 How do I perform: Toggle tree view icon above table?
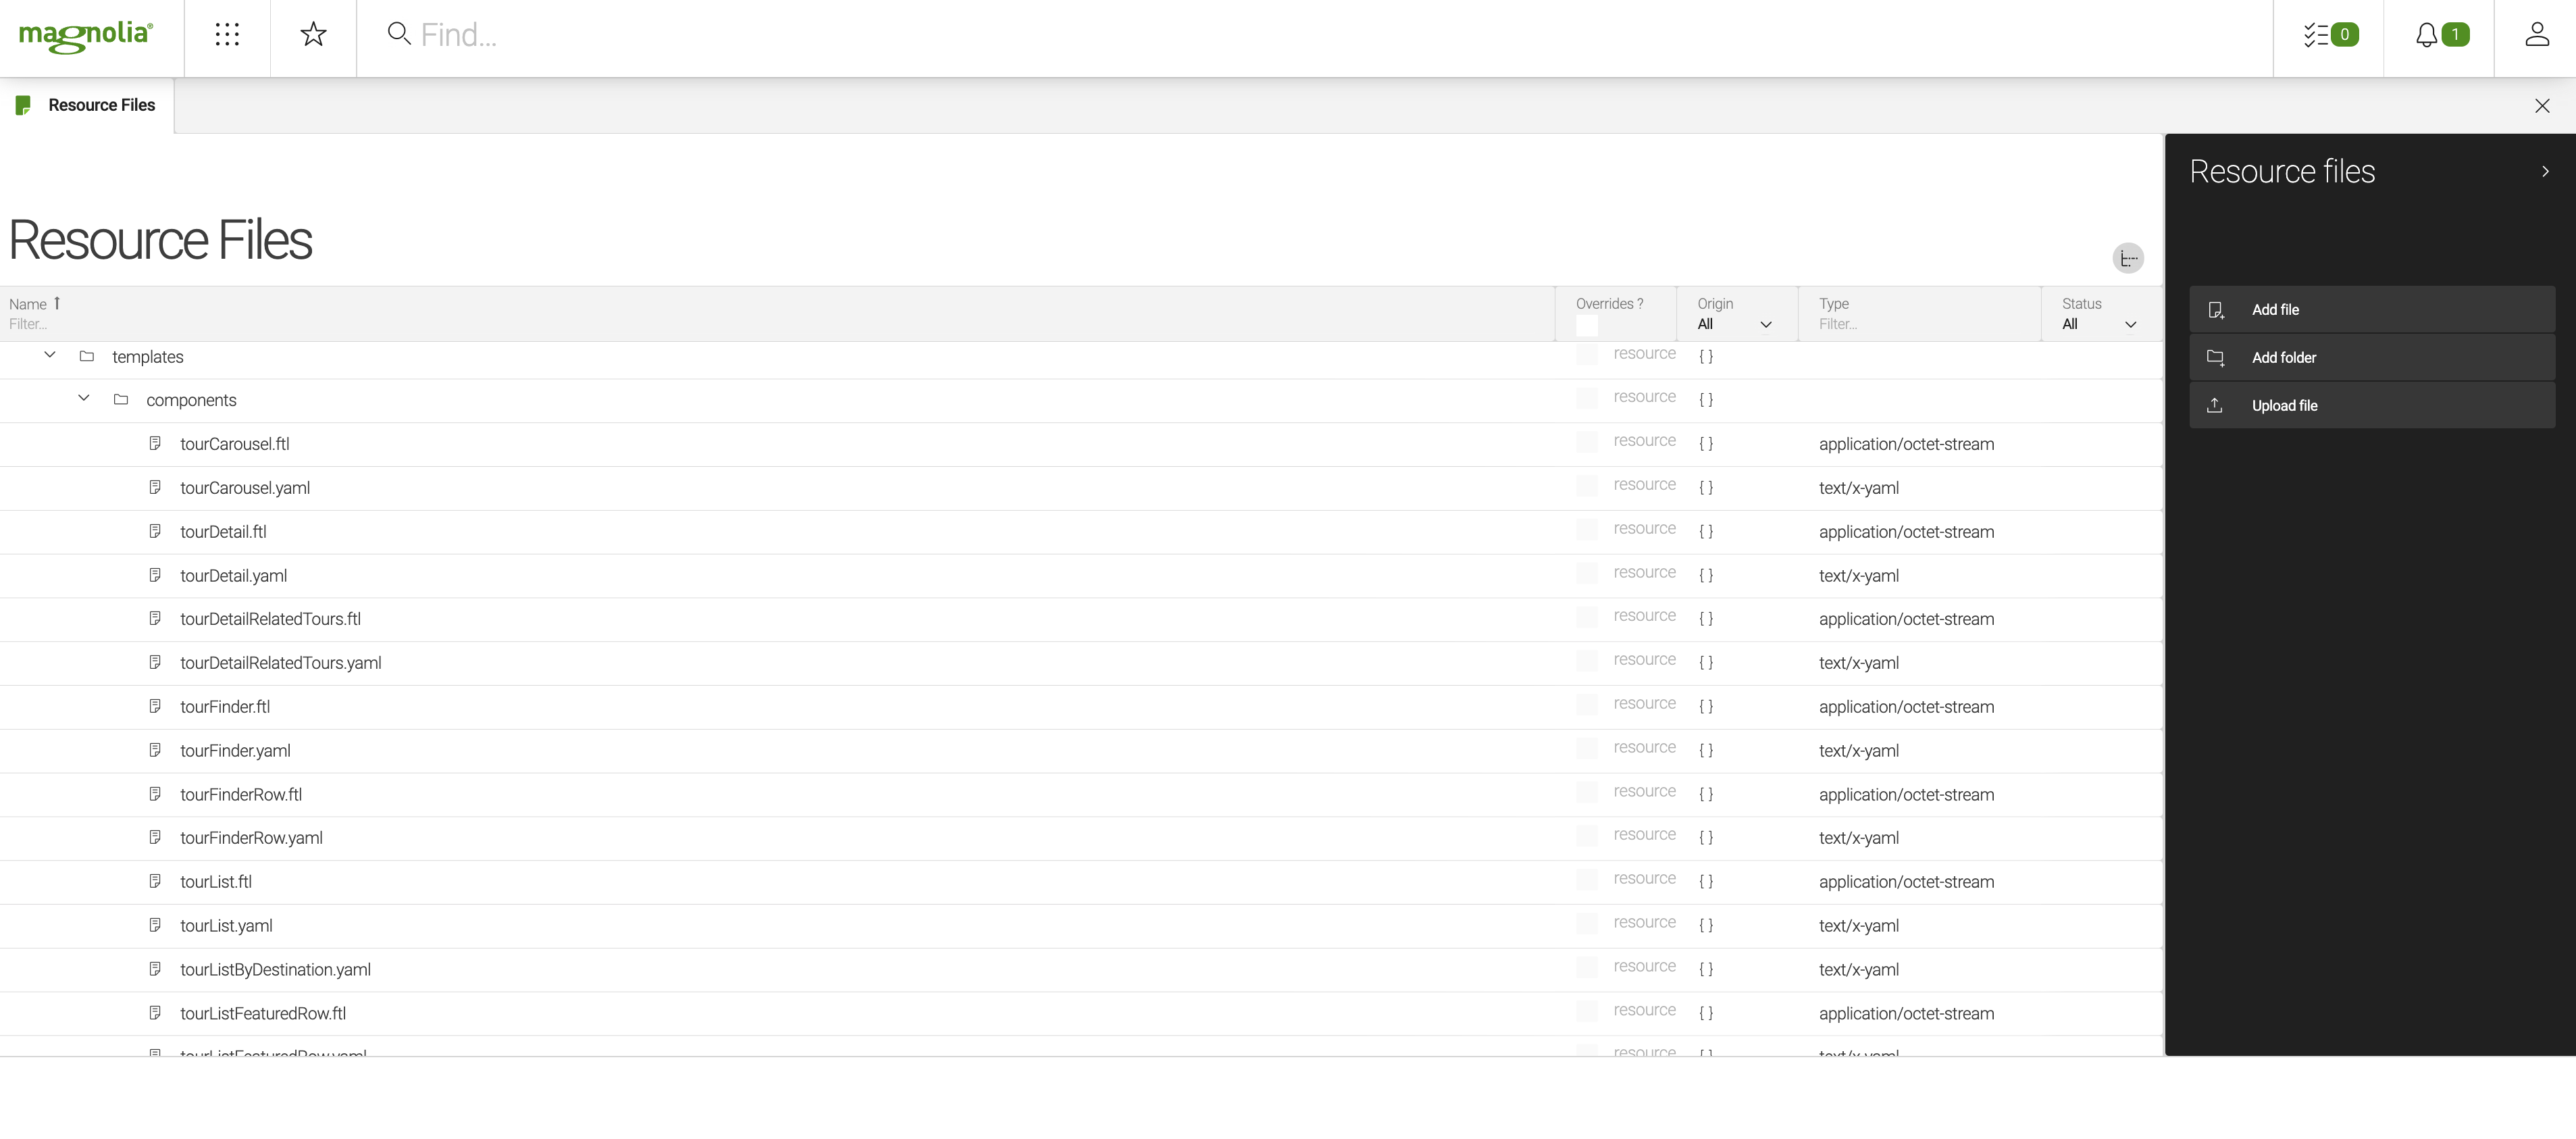click(2128, 258)
